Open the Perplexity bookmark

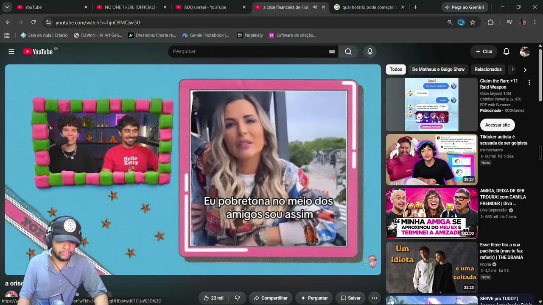click(x=250, y=36)
